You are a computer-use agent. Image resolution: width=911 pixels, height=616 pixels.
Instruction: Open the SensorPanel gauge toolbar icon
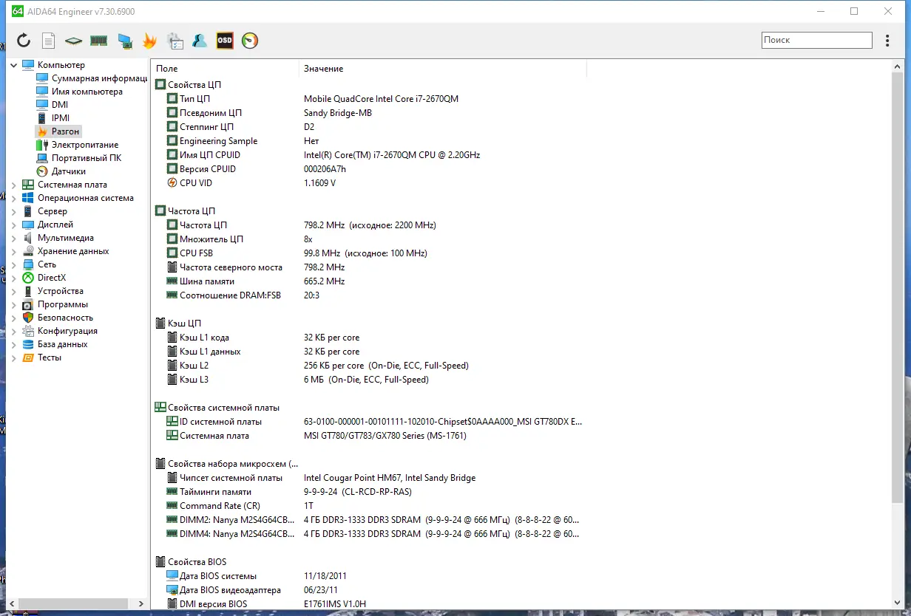pyautogui.click(x=250, y=40)
